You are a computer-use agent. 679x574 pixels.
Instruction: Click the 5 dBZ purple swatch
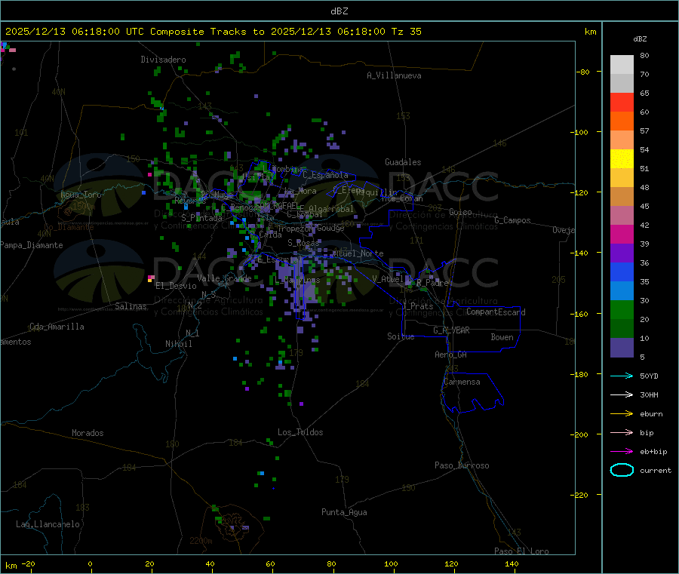point(622,348)
